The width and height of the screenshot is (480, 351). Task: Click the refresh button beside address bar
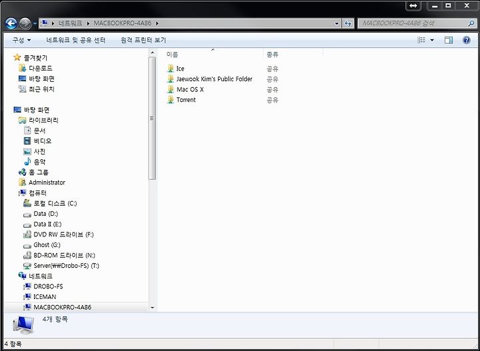[x=347, y=23]
